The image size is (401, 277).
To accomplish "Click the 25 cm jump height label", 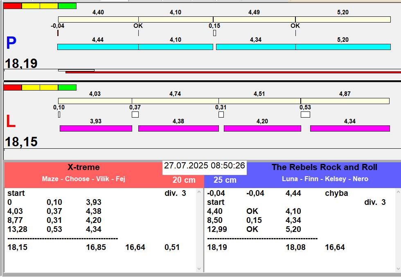I will tap(225, 180).
